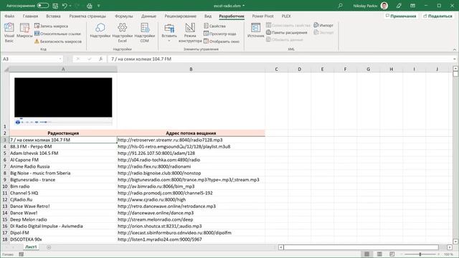This screenshot has width=459, height=258.
Task: Open the Надстройки add-ins store
Action: tap(100, 31)
